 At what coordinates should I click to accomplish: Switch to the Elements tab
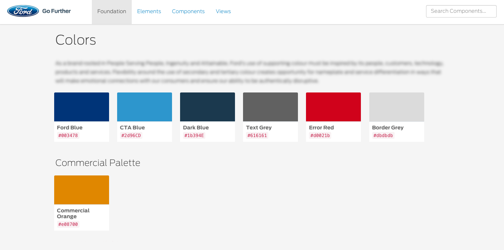point(149,11)
